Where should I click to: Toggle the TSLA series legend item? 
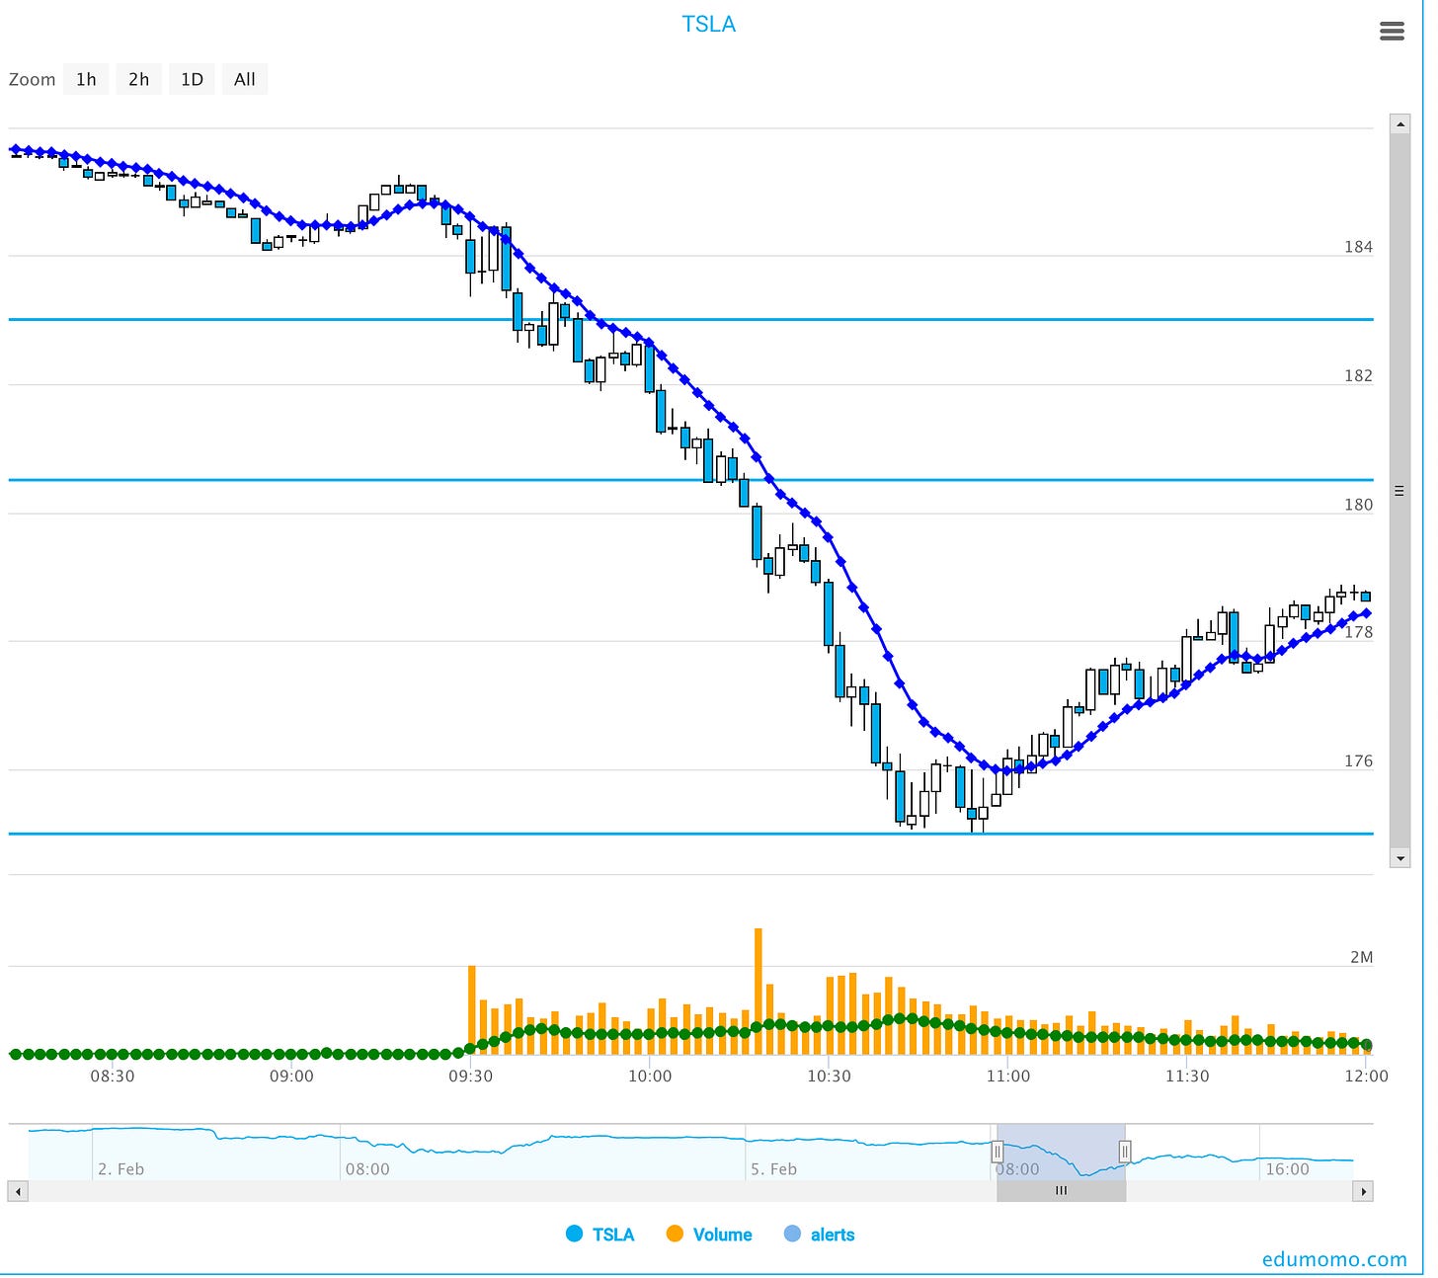[599, 1235]
